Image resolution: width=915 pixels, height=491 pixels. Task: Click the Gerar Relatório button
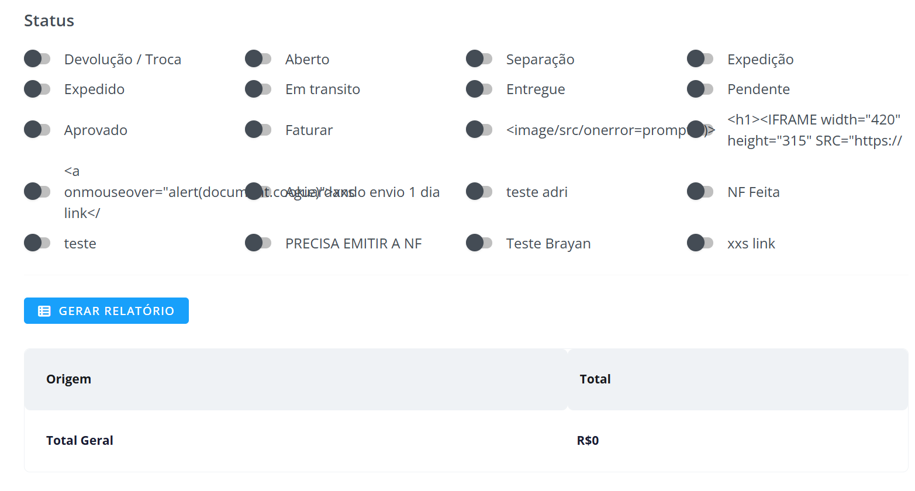pyautogui.click(x=106, y=310)
